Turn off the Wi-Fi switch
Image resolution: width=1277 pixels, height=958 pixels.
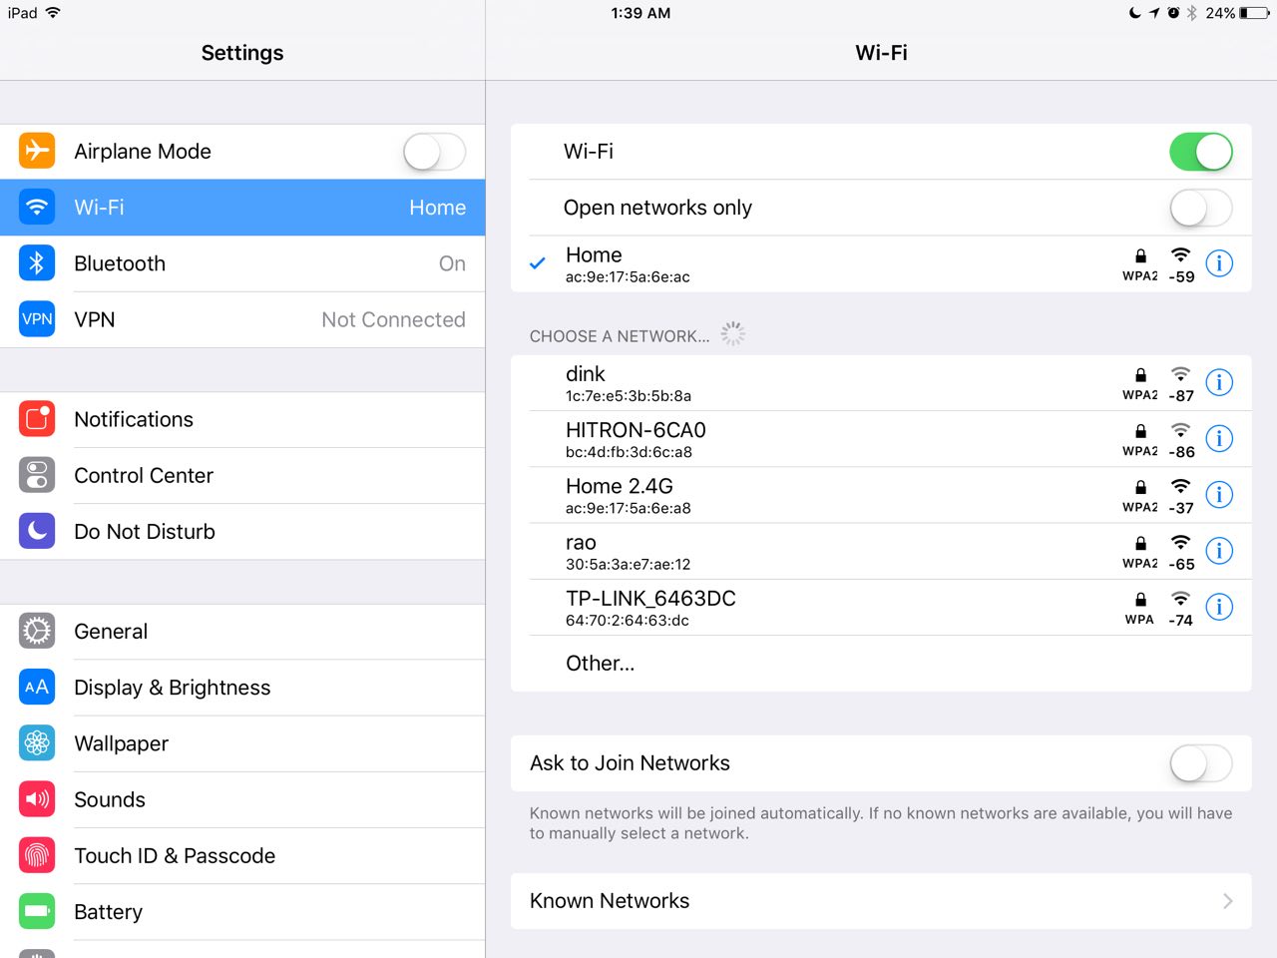pos(1201,152)
